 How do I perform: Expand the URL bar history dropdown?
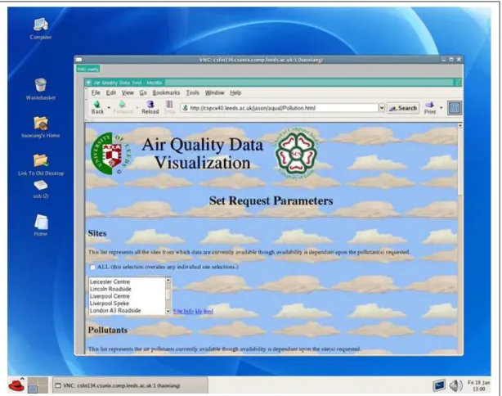point(382,108)
